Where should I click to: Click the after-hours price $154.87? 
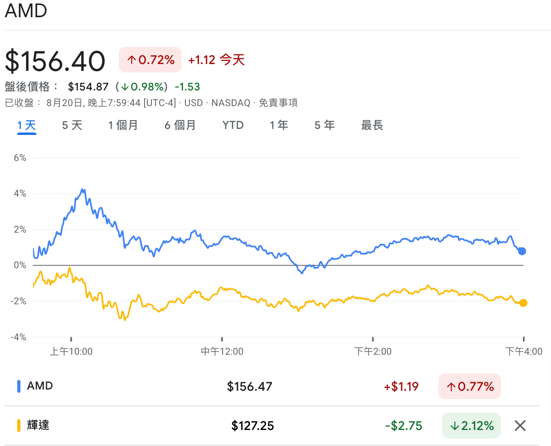[88, 87]
